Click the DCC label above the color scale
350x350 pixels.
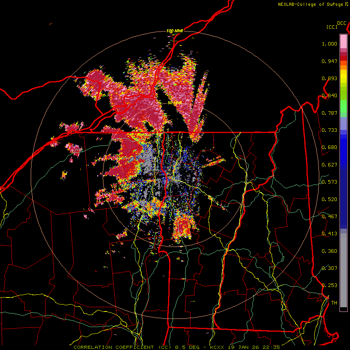tap(341, 23)
